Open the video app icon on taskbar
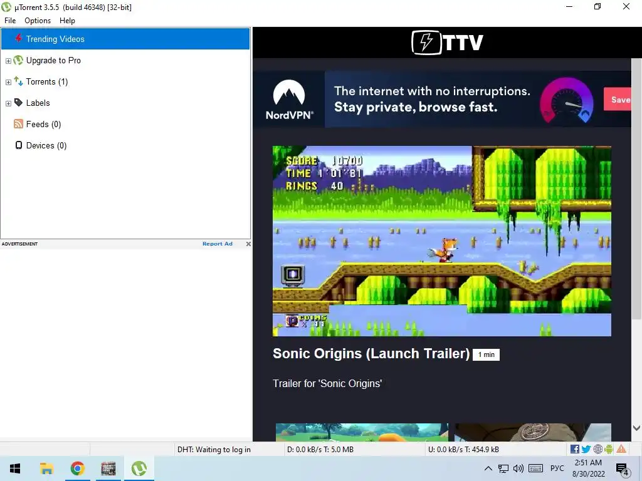Image resolution: width=642 pixels, height=481 pixels. [x=108, y=468]
